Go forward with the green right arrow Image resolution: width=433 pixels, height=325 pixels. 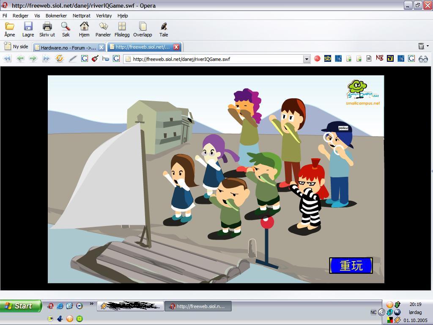pos(33,58)
